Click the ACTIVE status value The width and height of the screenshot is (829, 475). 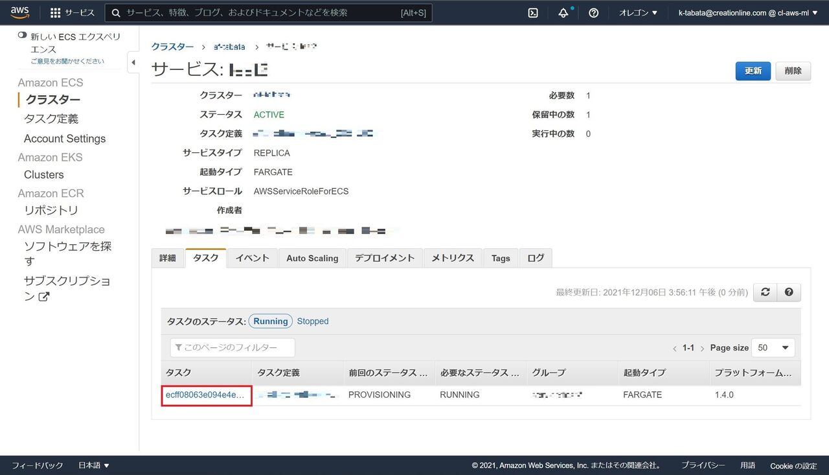[269, 115]
